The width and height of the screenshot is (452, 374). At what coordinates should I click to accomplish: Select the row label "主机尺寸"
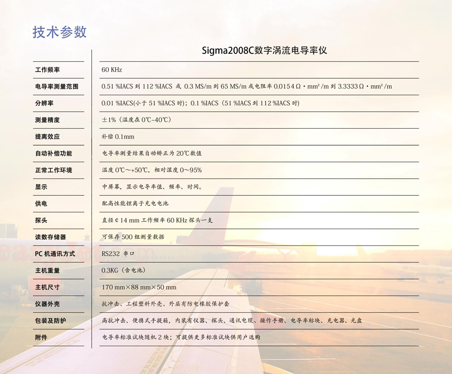coord(47,287)
